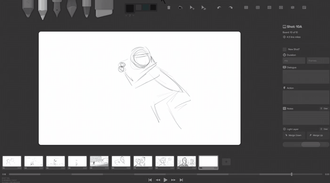Click Merge Up button
This screenshot has height=183, width=330.
[x=318, y=135]
